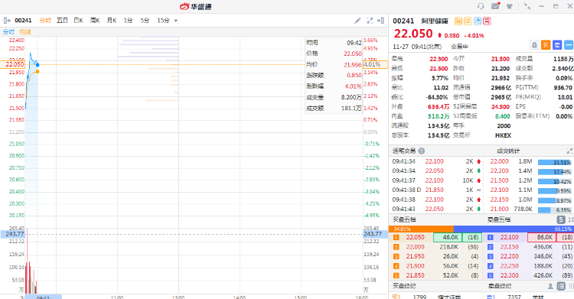The height and width of the screenshot is (299, 574).
Task: Open the customer service headset icon
Action: coord(481,6)
